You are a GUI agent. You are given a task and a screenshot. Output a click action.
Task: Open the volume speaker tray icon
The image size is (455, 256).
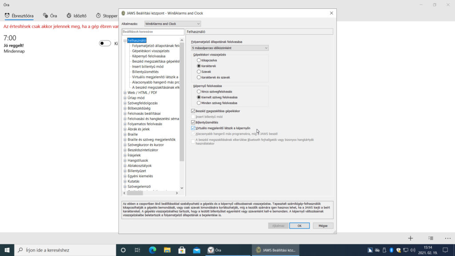[x=413, y=250]
